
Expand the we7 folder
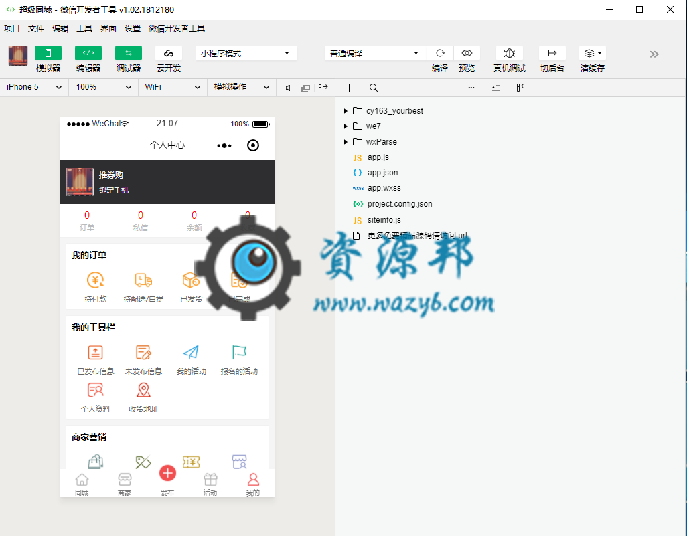click(346, 126)
